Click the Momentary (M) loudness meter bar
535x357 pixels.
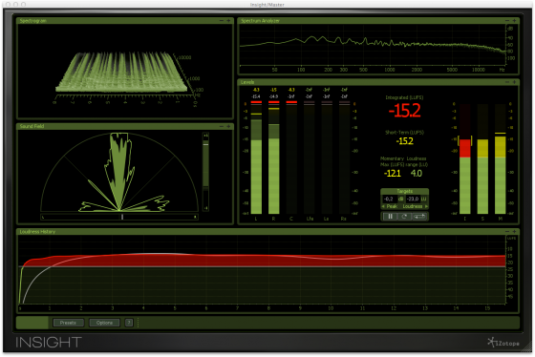click(x=501, y=158)
